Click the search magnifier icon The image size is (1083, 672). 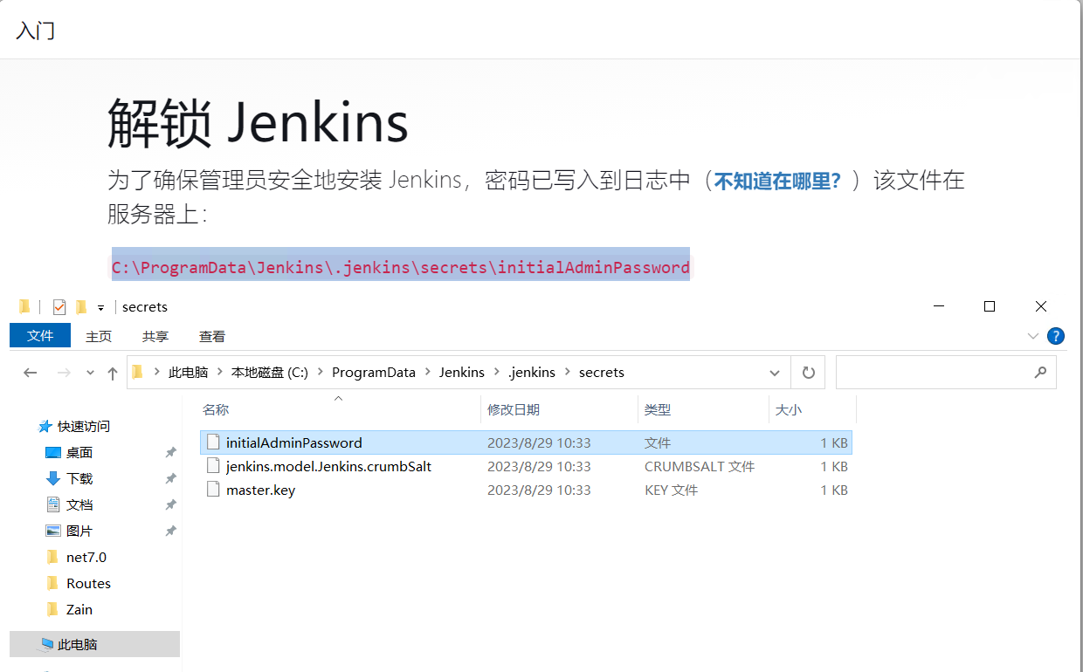tap(1040, 373)
